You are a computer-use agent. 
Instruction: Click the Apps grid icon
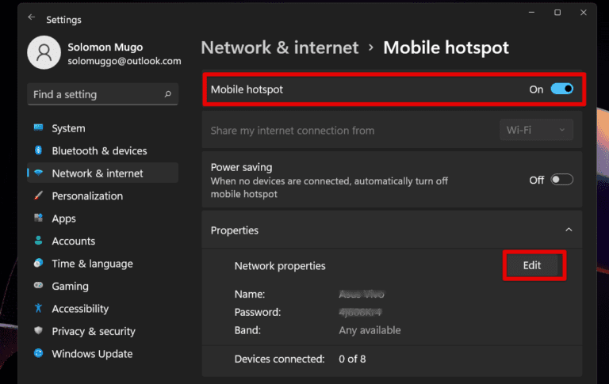point(38,219)
